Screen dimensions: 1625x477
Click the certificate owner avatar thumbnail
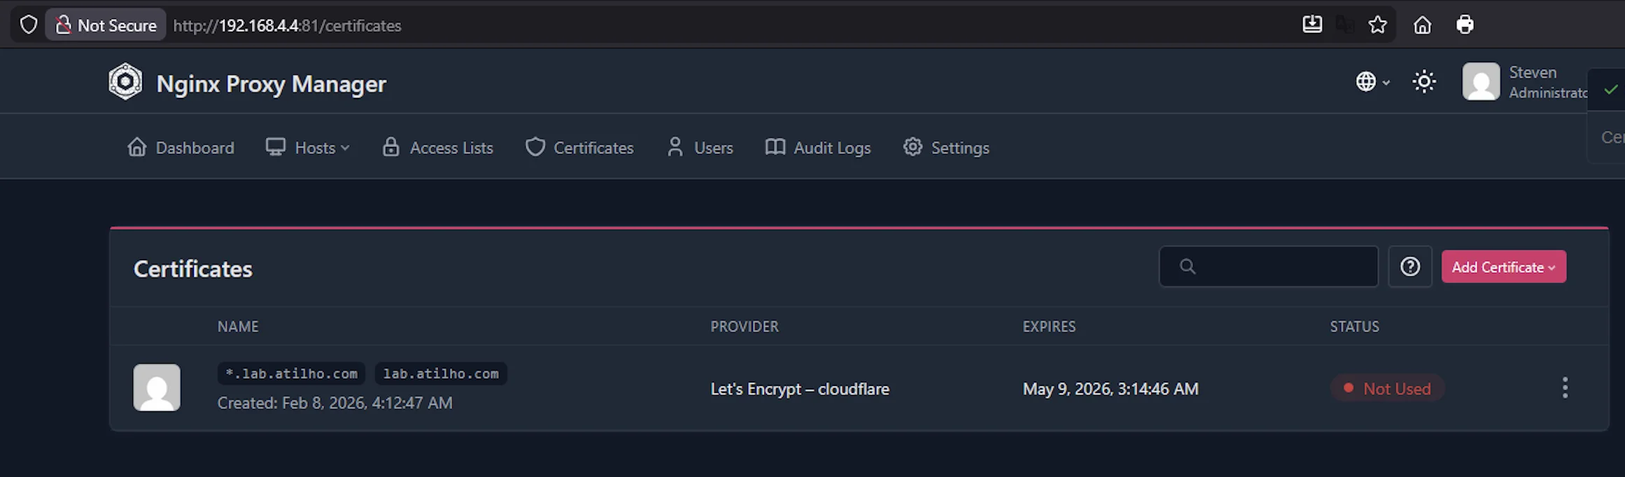(157, 387)
